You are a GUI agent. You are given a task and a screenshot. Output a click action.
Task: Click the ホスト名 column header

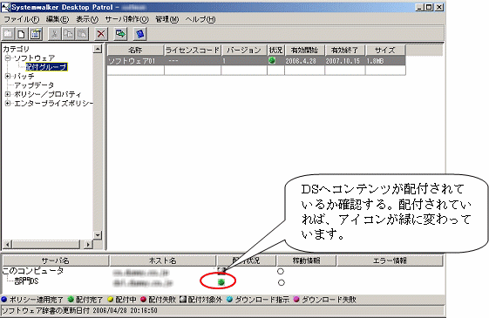click(x=162, y=260)
